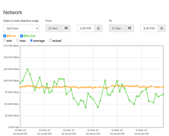
Task: Select the average radio button
Action: tap(31, 40)
